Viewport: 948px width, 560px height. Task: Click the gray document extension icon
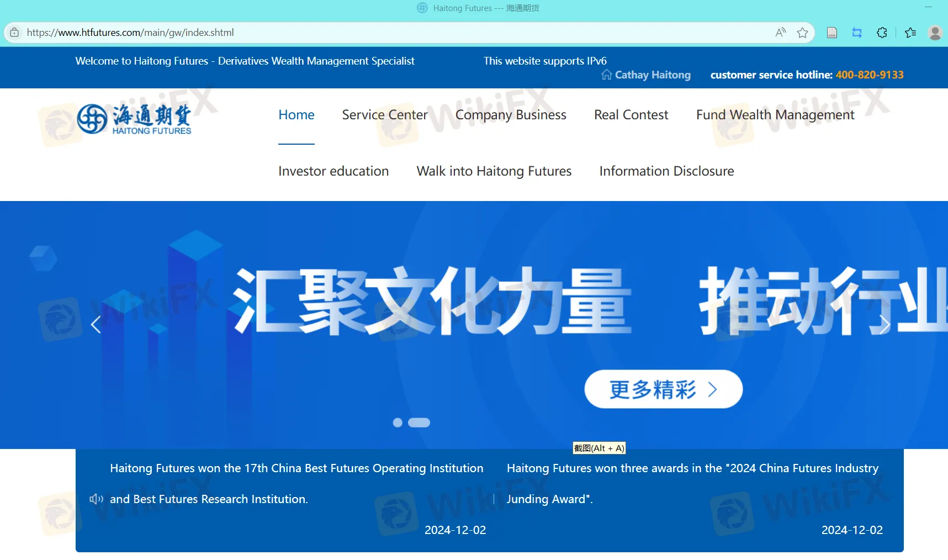pos(832,33)
